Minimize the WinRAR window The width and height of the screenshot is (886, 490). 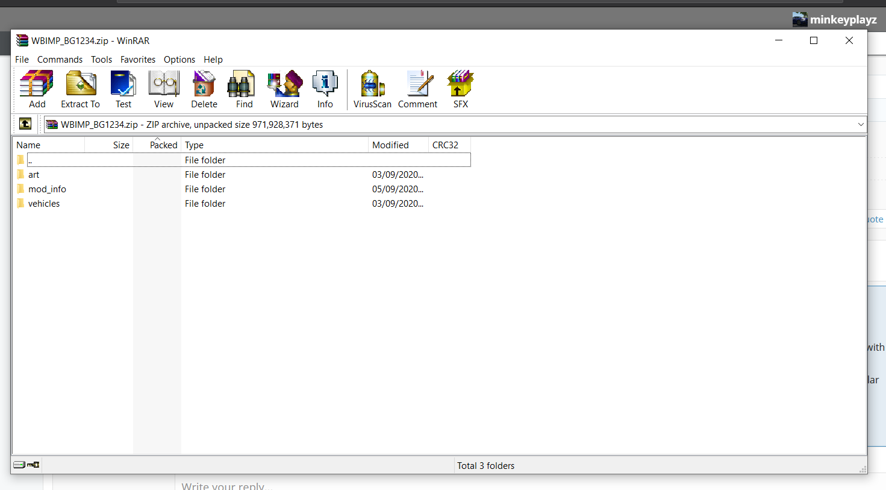coord(778,40)
